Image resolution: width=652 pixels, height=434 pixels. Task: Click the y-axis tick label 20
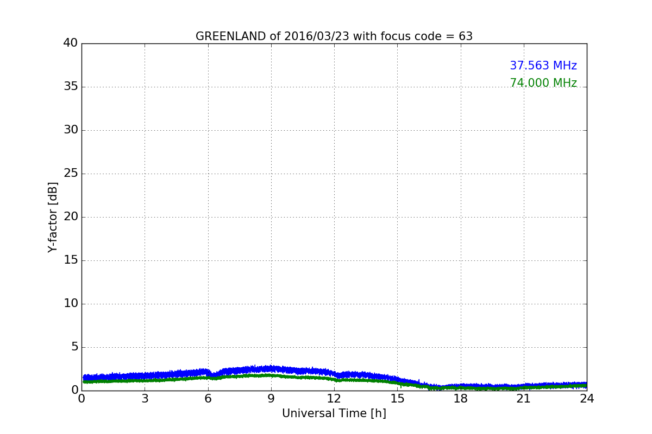[71, 216]
